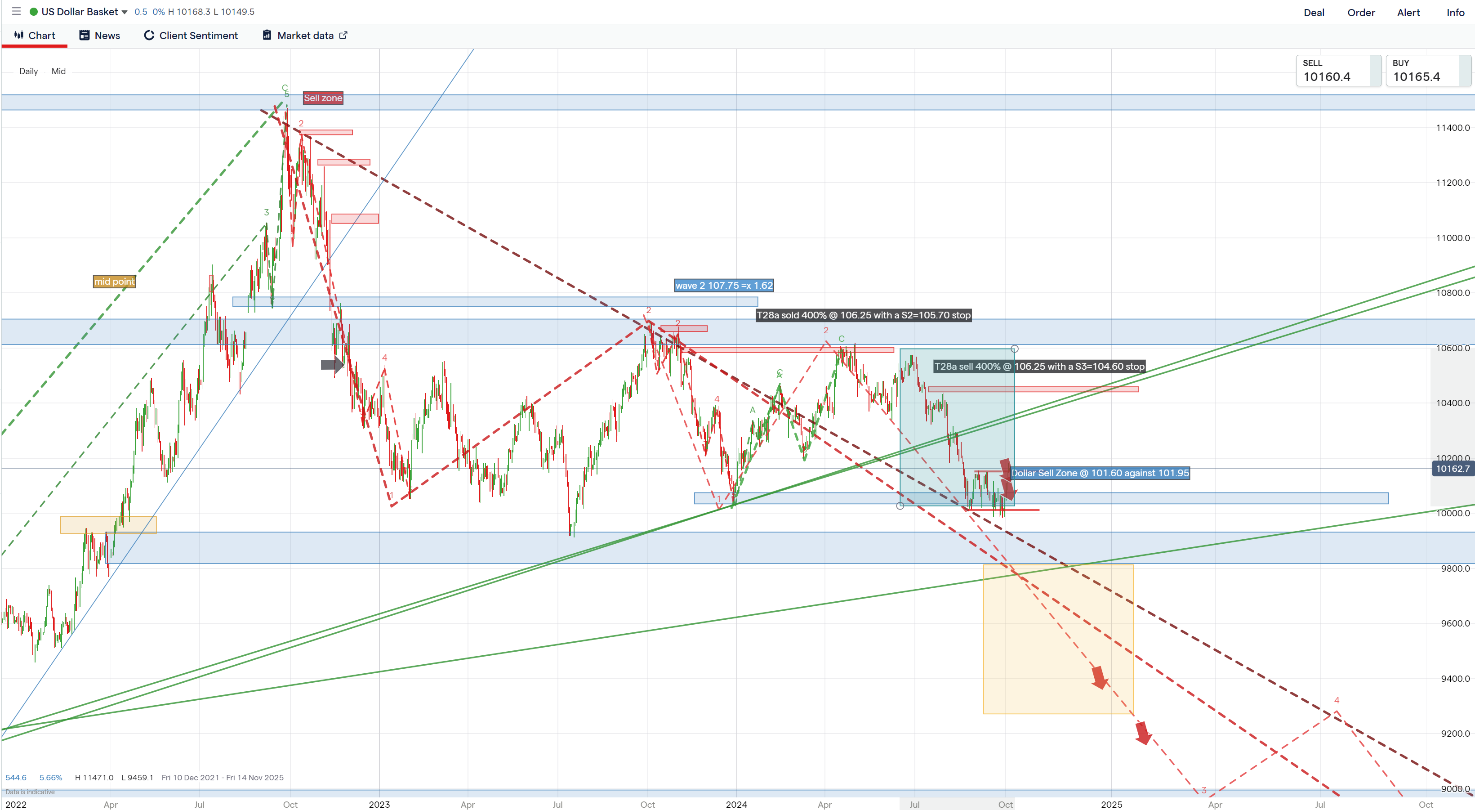Open the hamburger menu icon
This screenshot has height=810, width=1475.
click(x=16, y=11)
